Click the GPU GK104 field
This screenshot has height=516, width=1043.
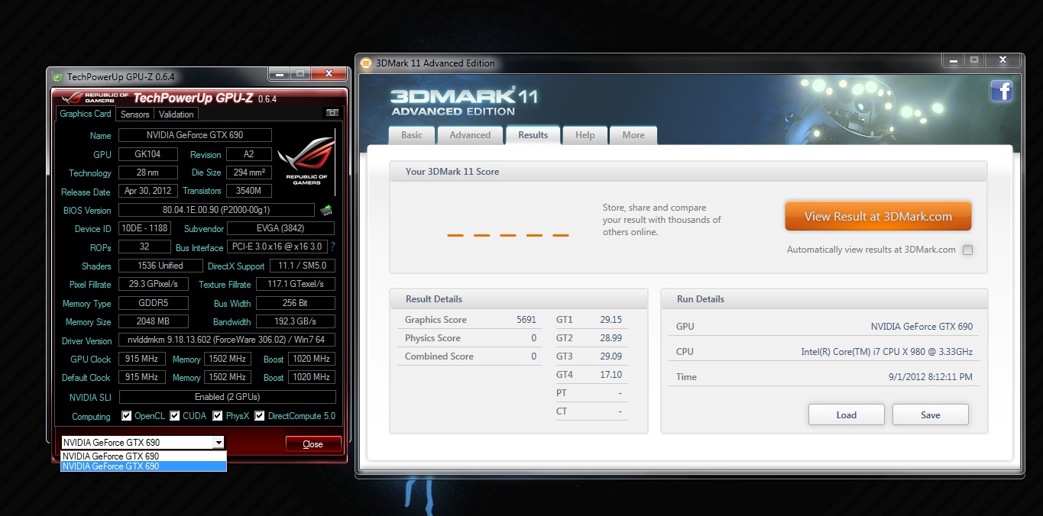click(148, 154)
